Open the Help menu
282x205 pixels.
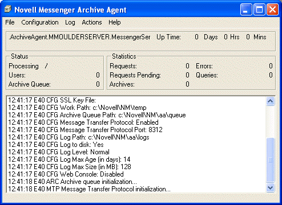click(x=115, y=22)
